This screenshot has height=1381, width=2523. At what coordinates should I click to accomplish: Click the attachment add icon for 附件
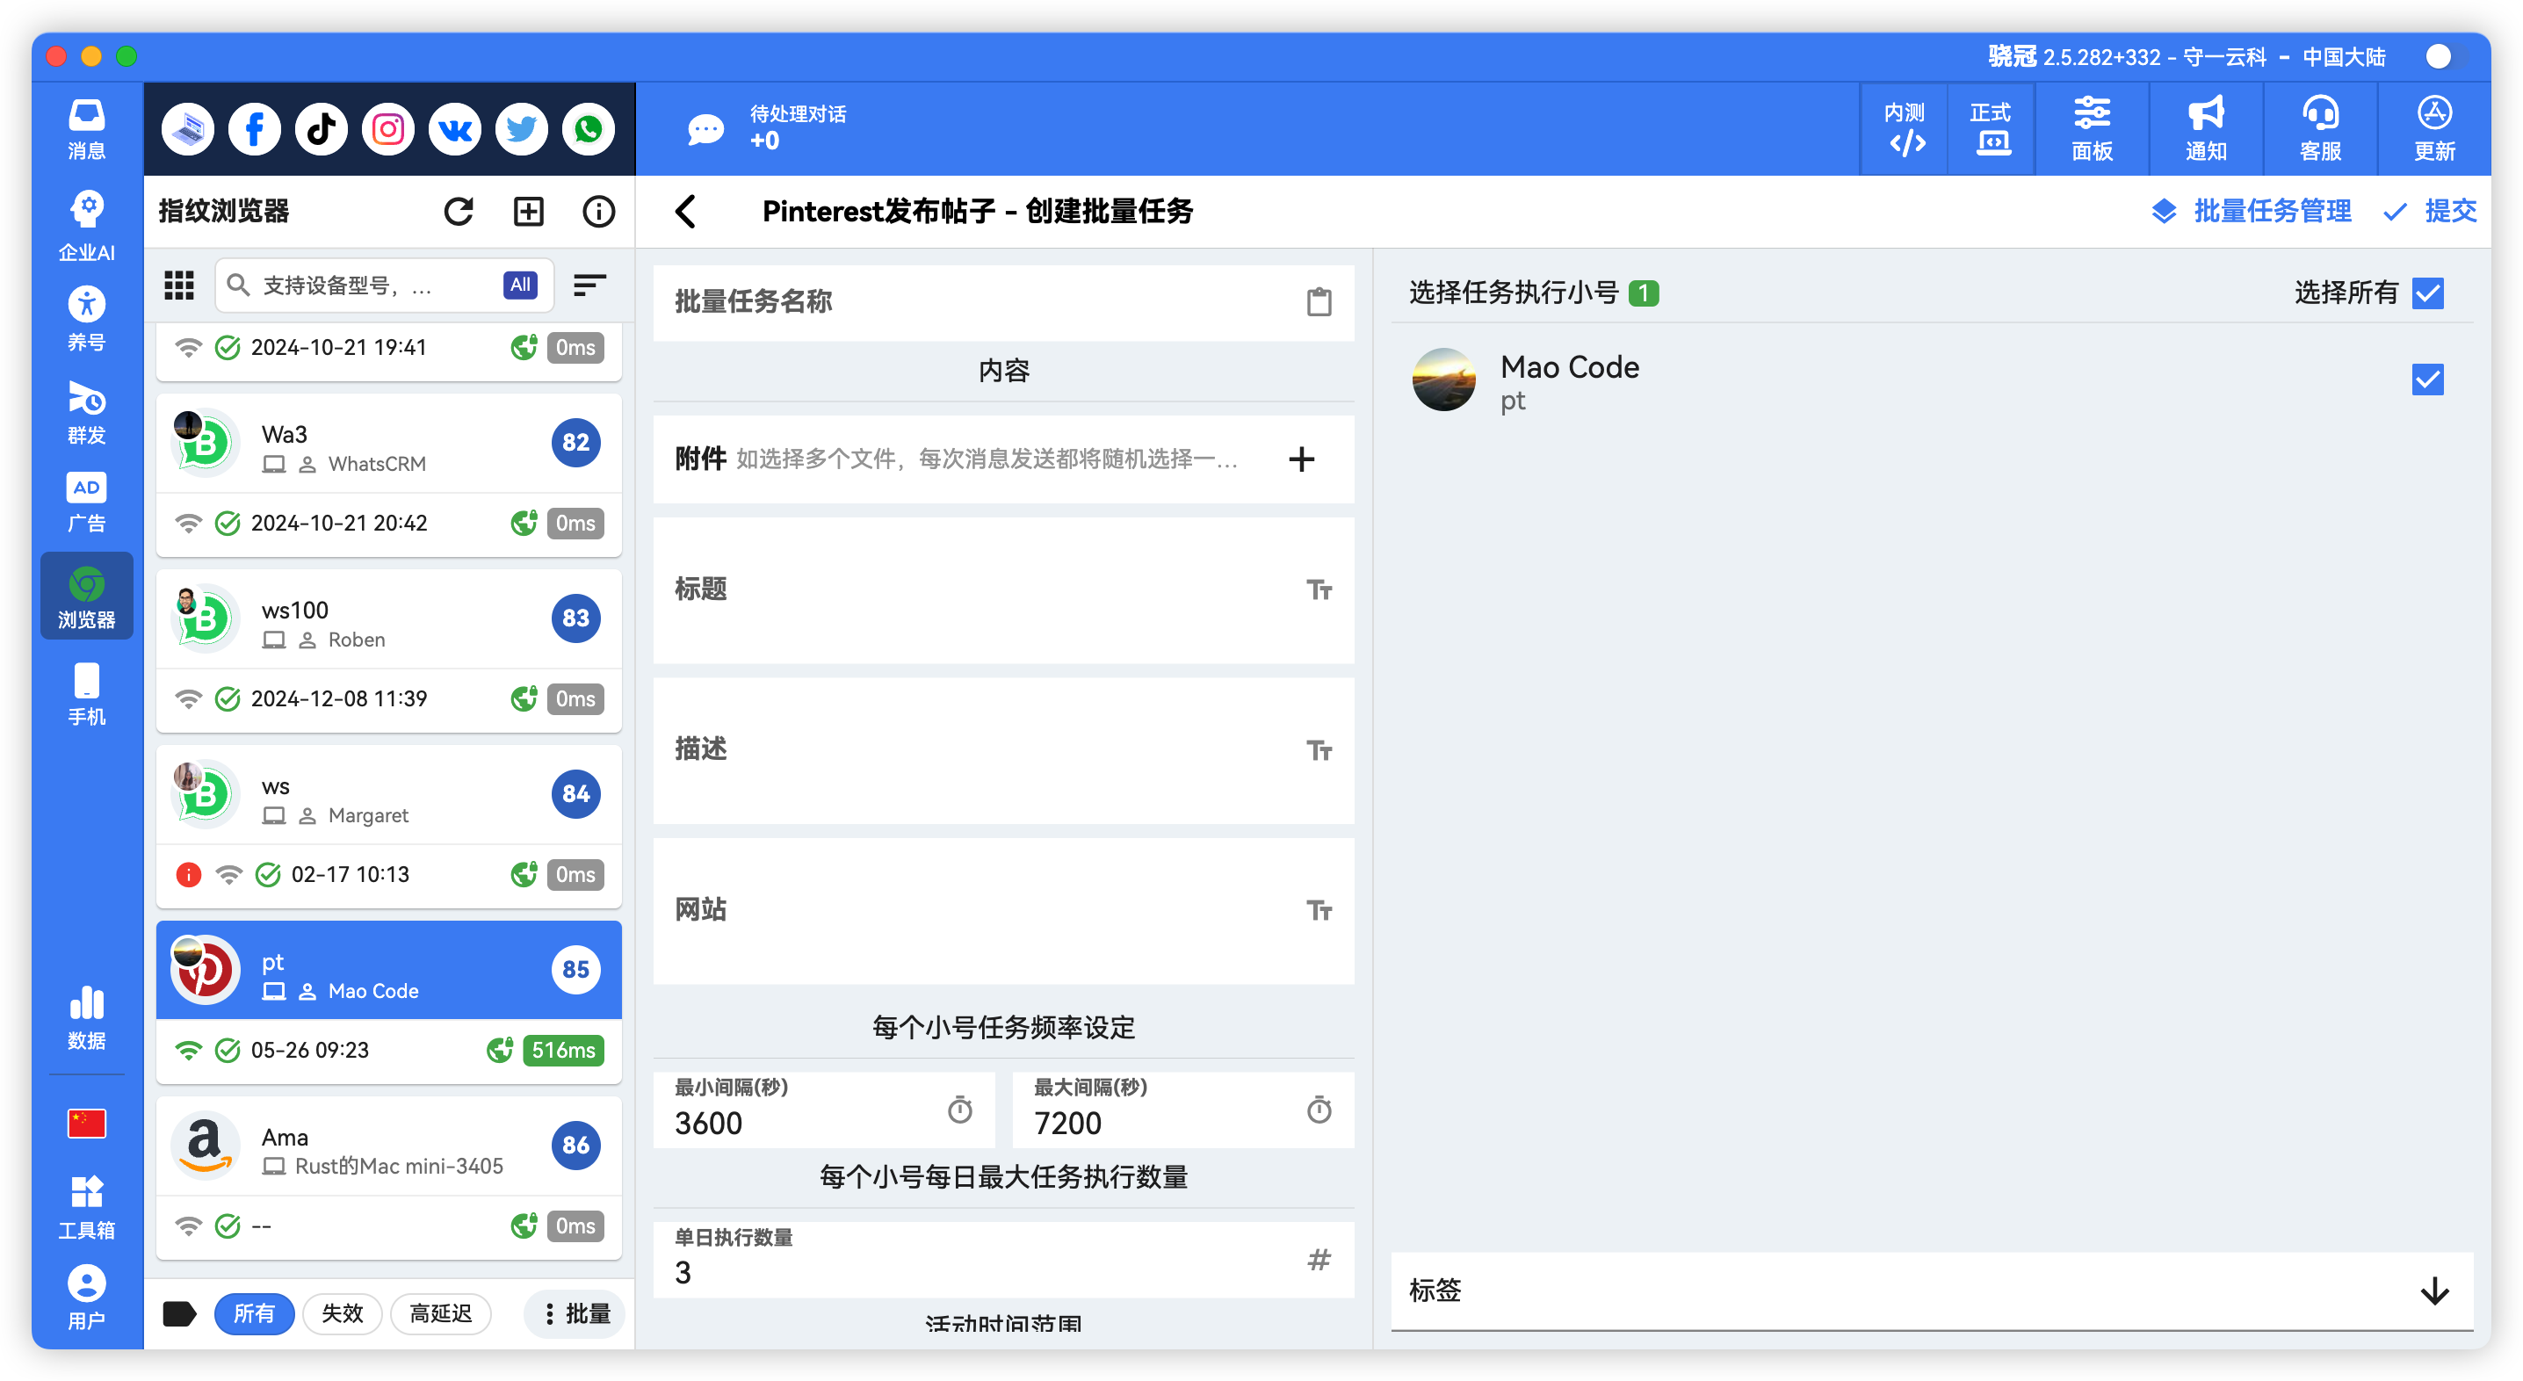1302,459
